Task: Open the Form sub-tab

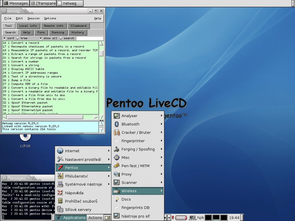Action: tap(41, 32)
